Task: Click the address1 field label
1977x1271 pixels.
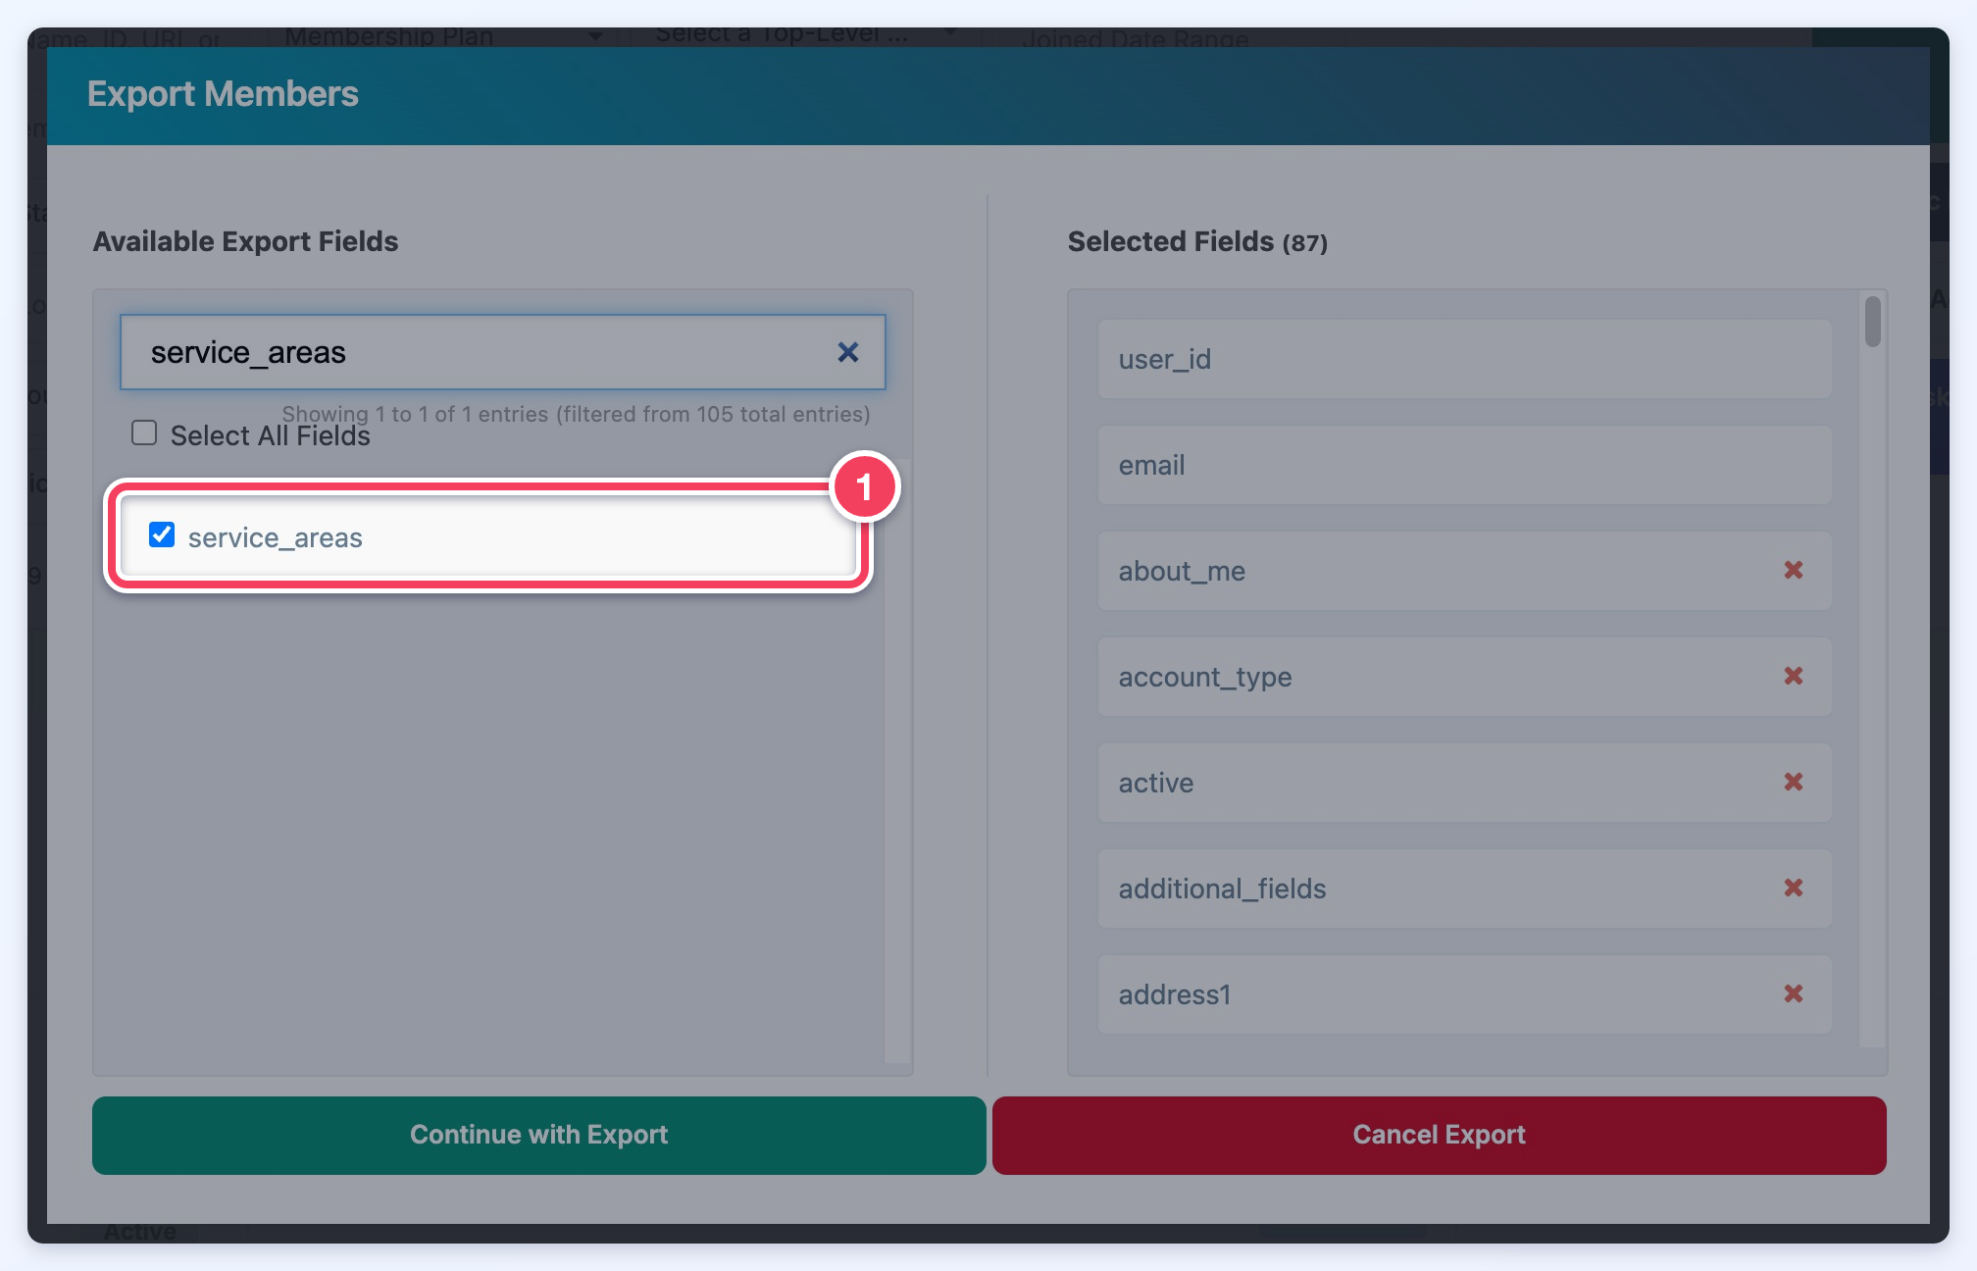Action: point(1175,995)
